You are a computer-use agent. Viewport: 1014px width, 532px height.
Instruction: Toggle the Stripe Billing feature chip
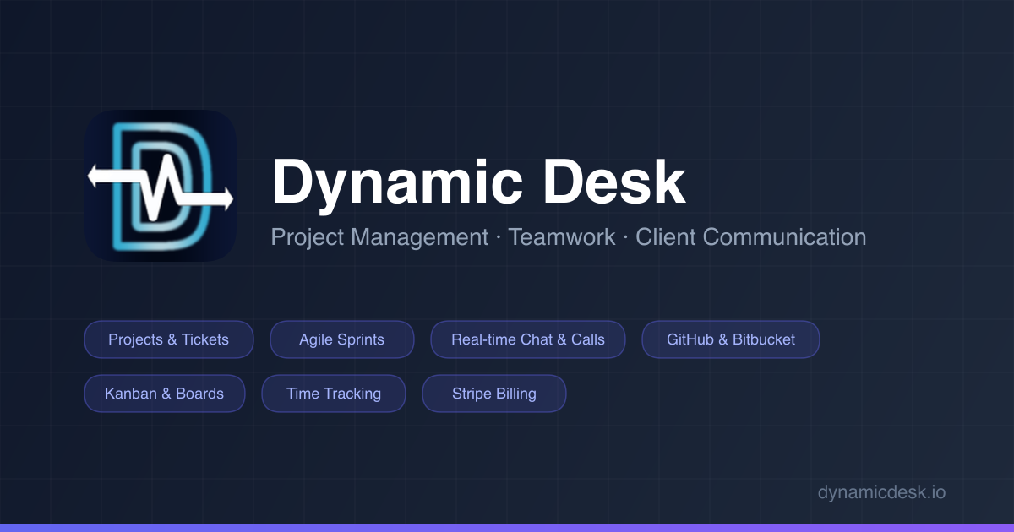tap(493, 394)
